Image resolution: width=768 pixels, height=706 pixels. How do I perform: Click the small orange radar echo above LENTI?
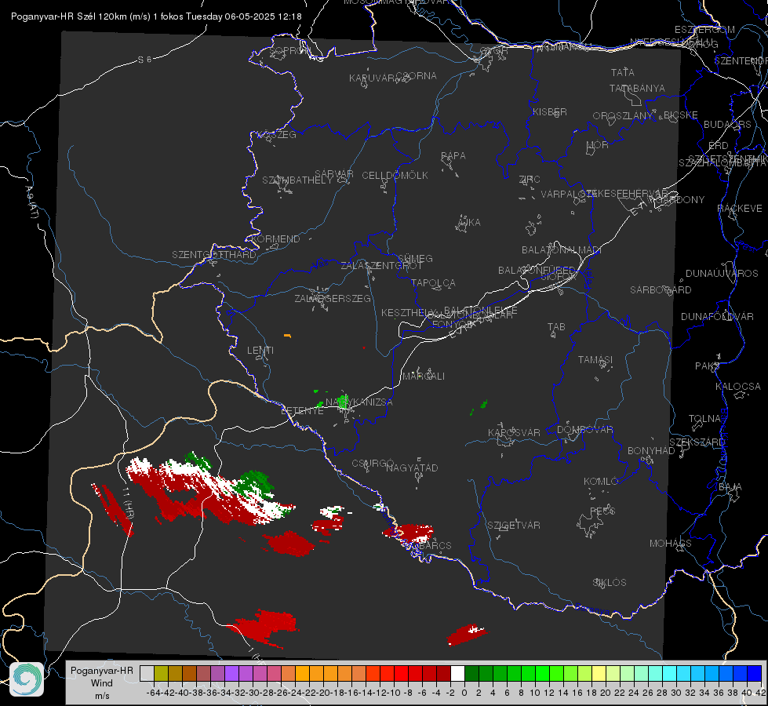[x=288, y=336]
